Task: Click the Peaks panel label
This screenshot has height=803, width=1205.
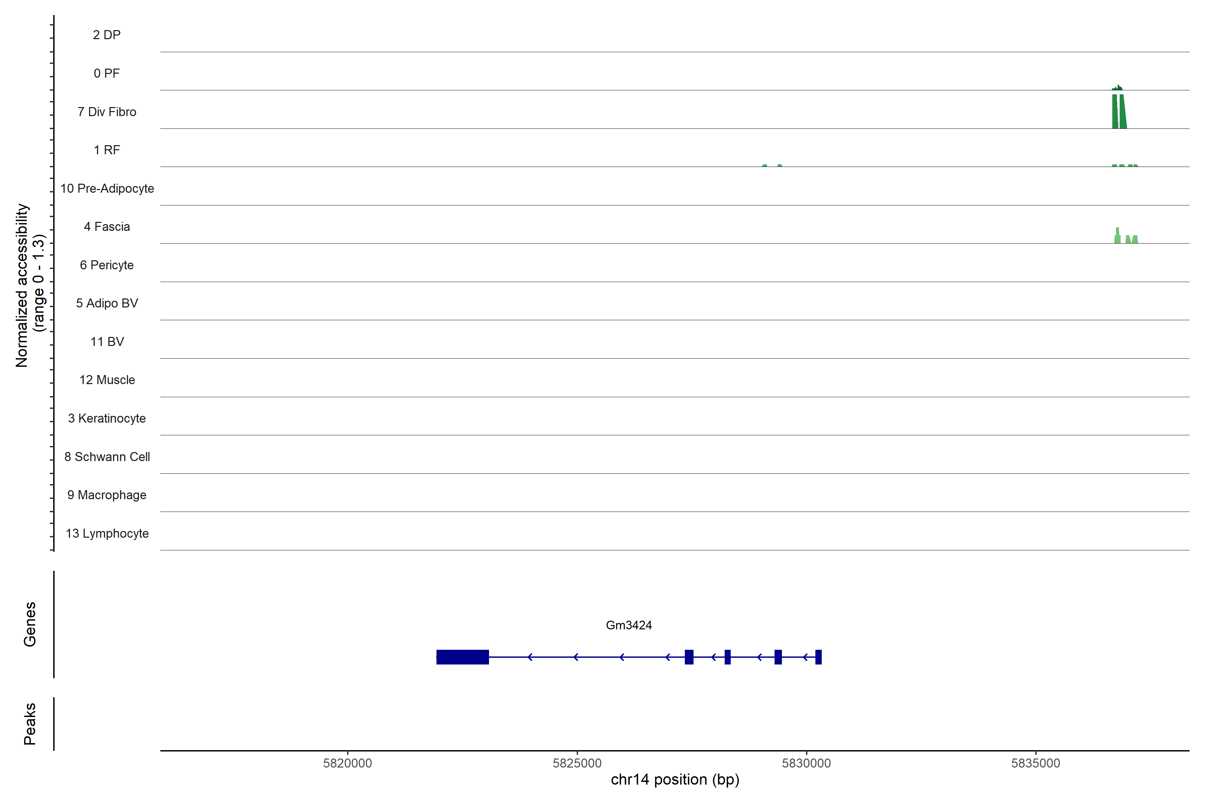Action: (30, 724)
